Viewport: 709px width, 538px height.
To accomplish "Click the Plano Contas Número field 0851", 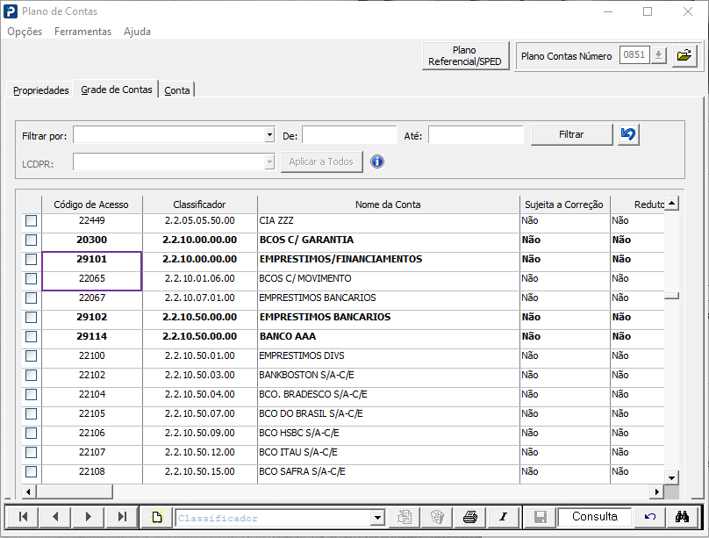I will 634,55.
